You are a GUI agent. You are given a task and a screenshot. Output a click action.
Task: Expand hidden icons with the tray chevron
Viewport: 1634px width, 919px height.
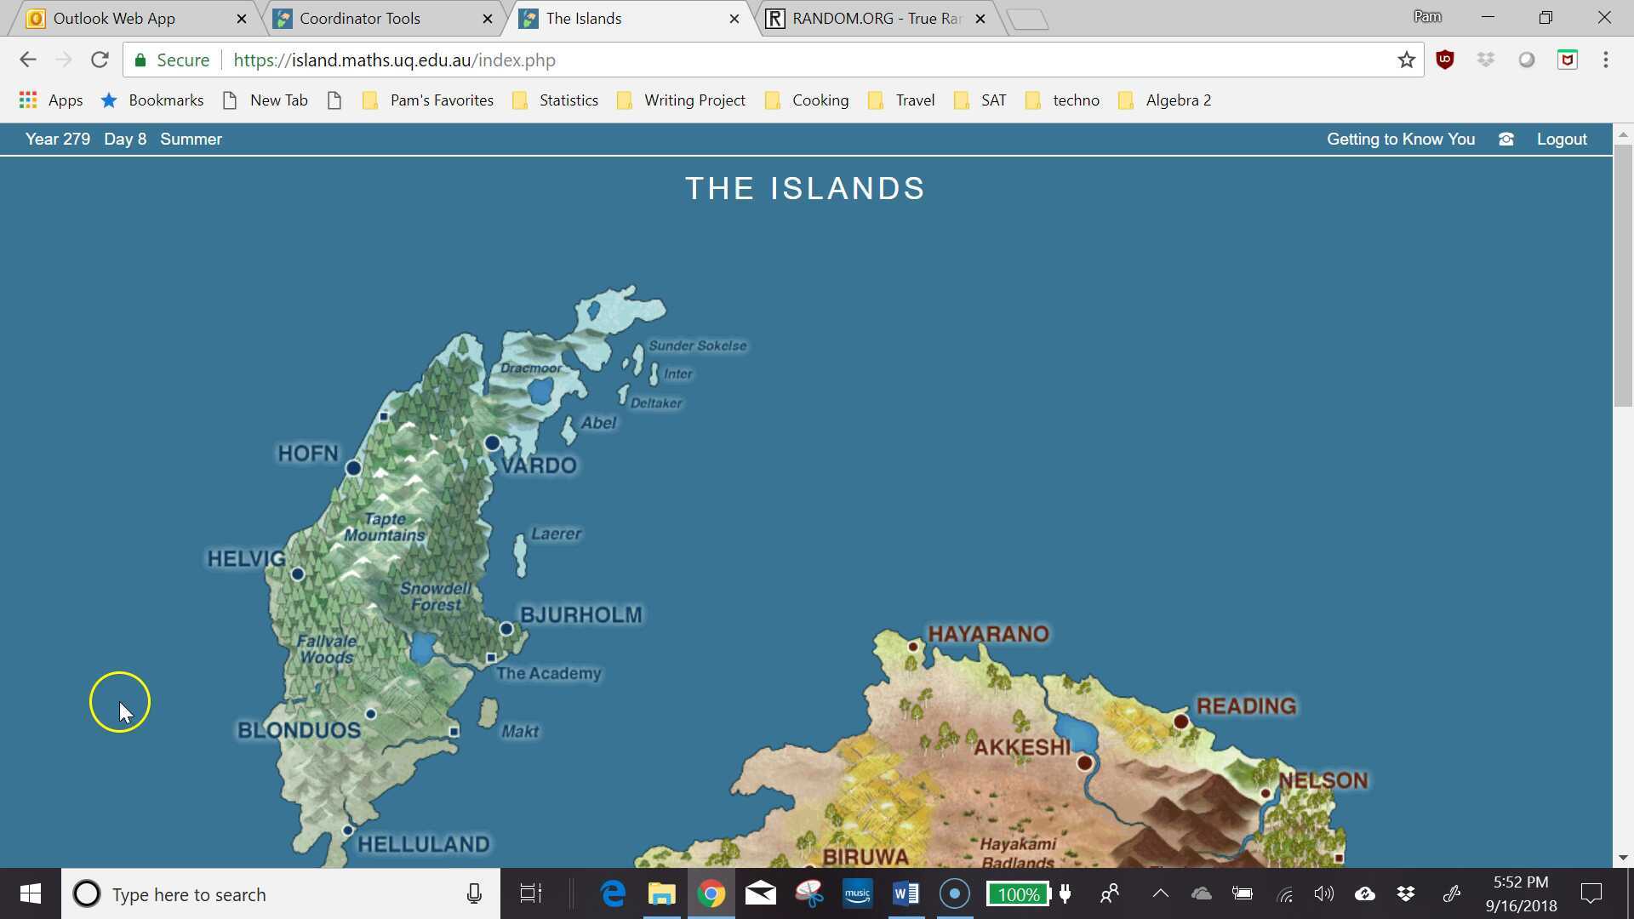click(x=1159, y=893)
